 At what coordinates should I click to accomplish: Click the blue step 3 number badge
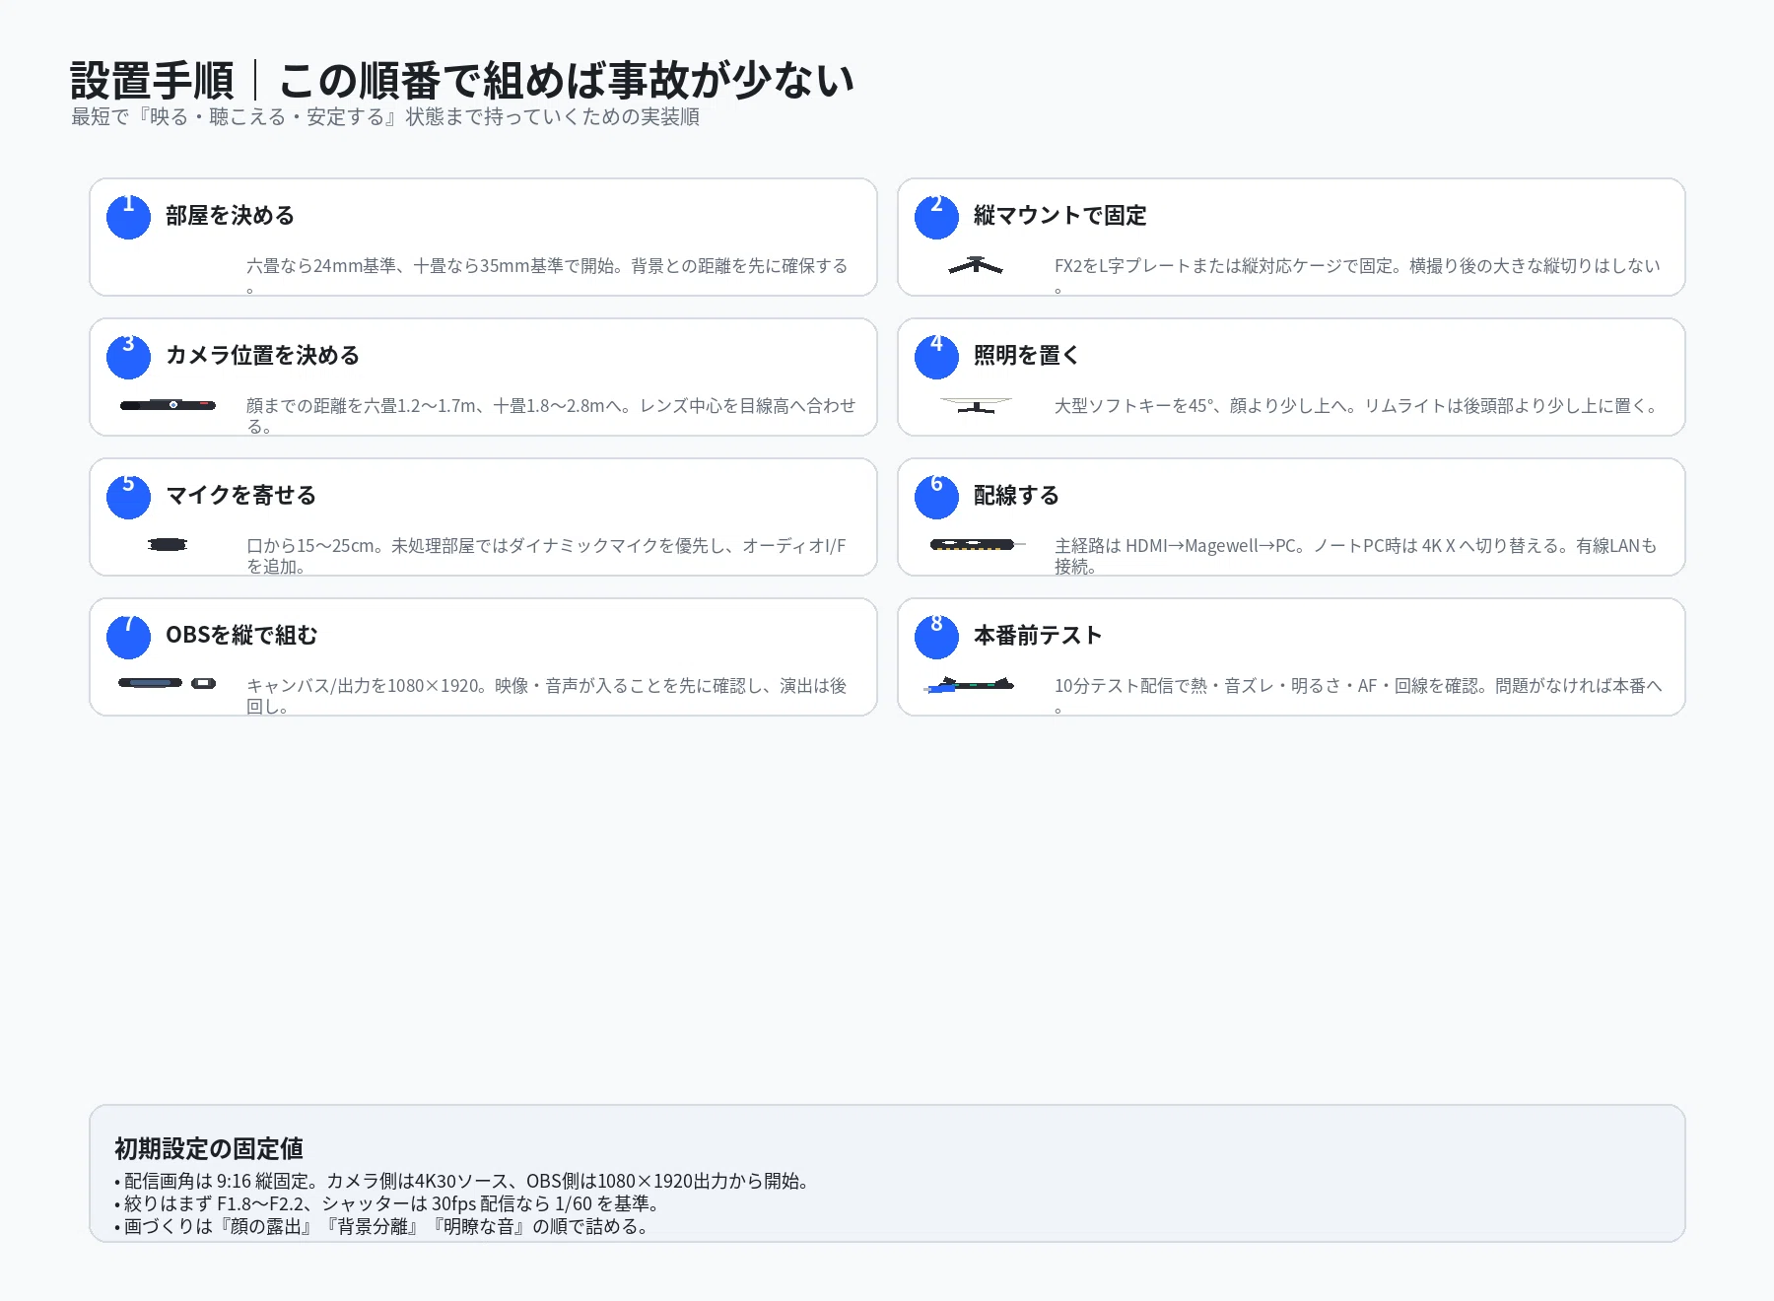(x=128, y=357)
